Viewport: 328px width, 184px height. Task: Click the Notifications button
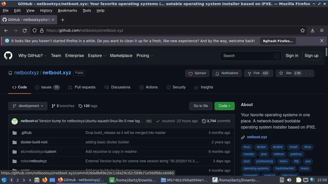coord(227,73)
